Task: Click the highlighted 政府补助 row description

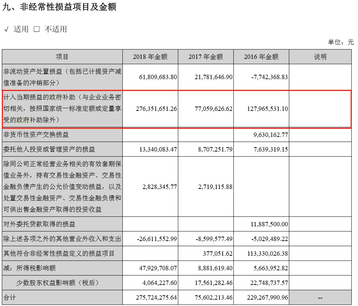Action: pyautogui.click(x=62, y=109)
